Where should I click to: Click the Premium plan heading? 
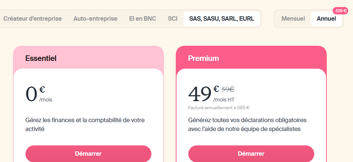(x=203, y=58)
